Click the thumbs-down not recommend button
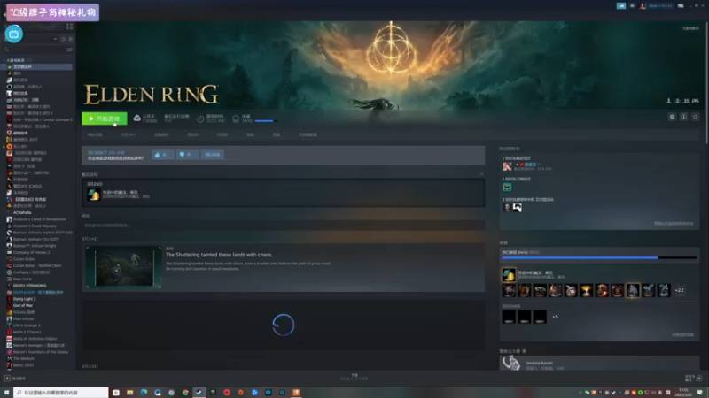 point(187,155)
